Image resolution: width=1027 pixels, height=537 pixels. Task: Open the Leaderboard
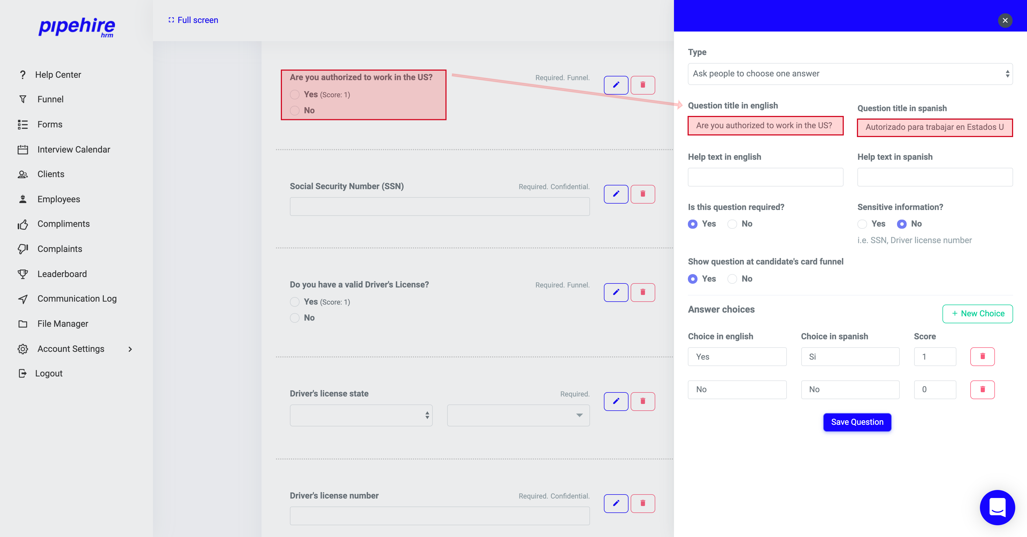point(62,274)
